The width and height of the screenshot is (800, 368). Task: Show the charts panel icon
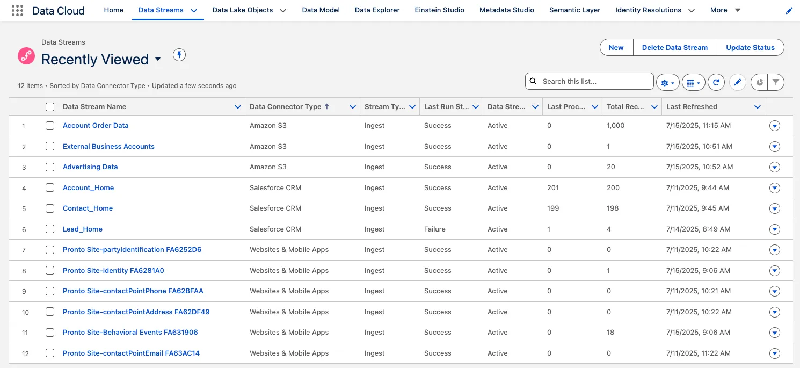pos(760,82)
